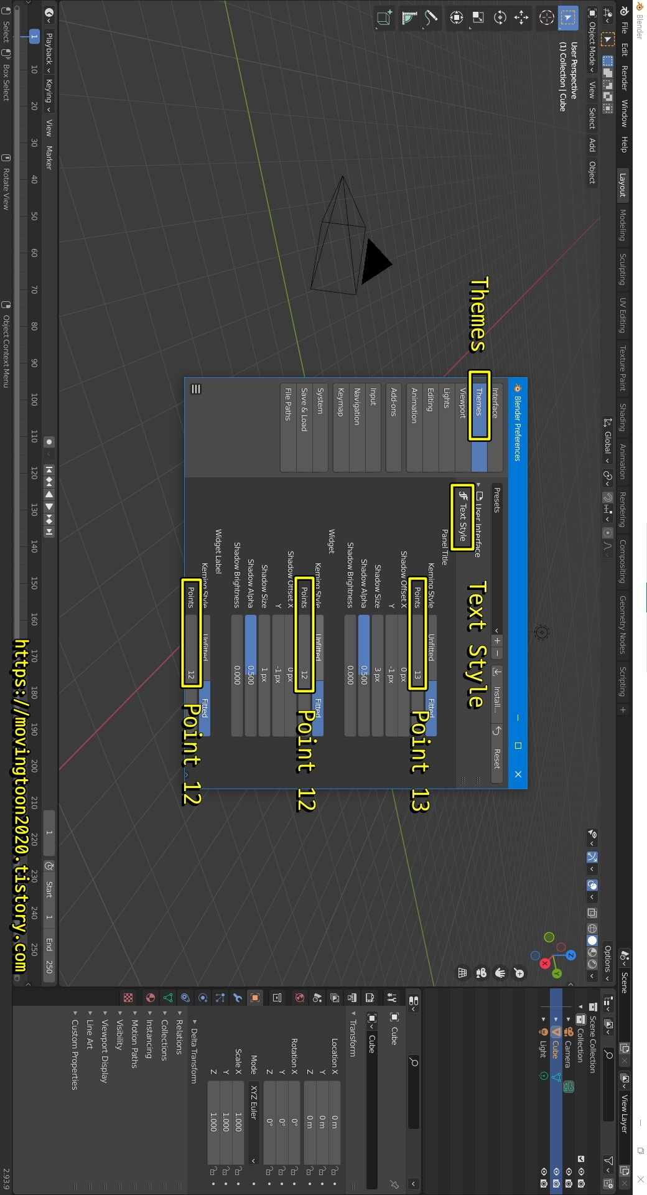This screenshot has width=647, height=1195.
Task: Select the 3D Cursor tool
Action: (x=546, y=17)
